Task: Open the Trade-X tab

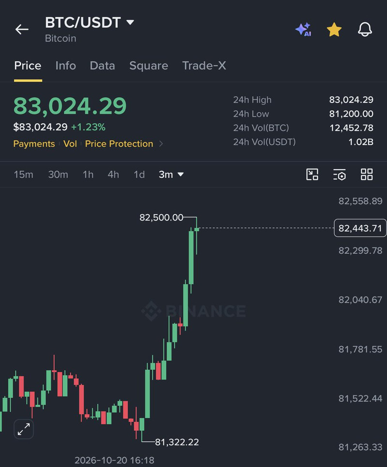Action: point(204,66)
